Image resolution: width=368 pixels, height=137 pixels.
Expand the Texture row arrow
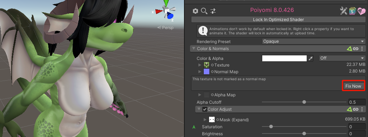200,65
